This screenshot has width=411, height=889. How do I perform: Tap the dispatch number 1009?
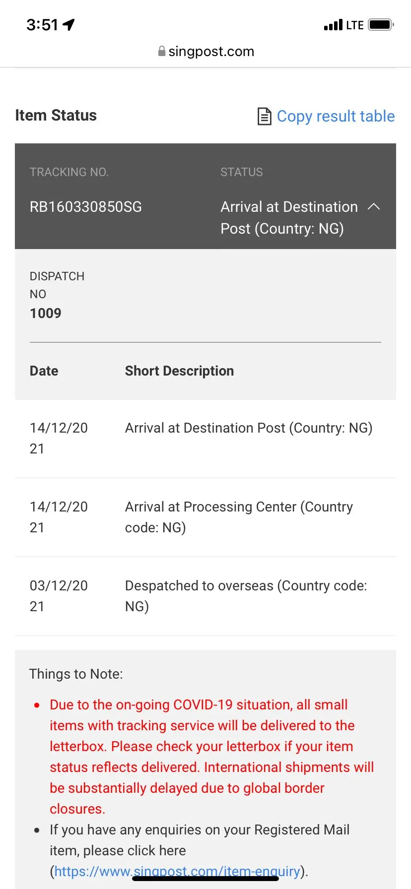[x=46, y=313]
